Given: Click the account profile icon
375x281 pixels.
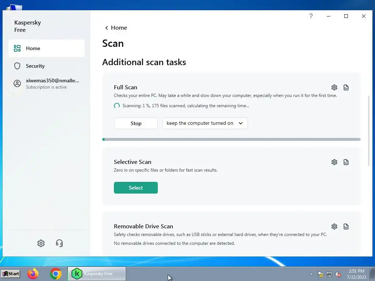Looking at the screenshot, I should tap(17, 83).
